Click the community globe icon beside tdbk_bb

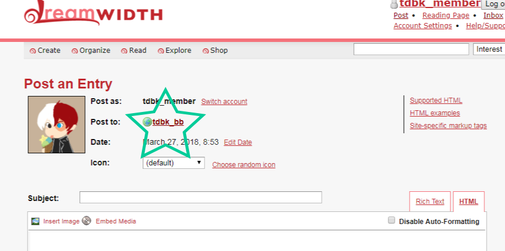[x=147, y=122]
